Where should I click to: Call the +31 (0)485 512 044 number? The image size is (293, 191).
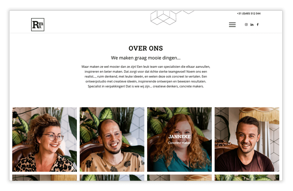point(248,14)
